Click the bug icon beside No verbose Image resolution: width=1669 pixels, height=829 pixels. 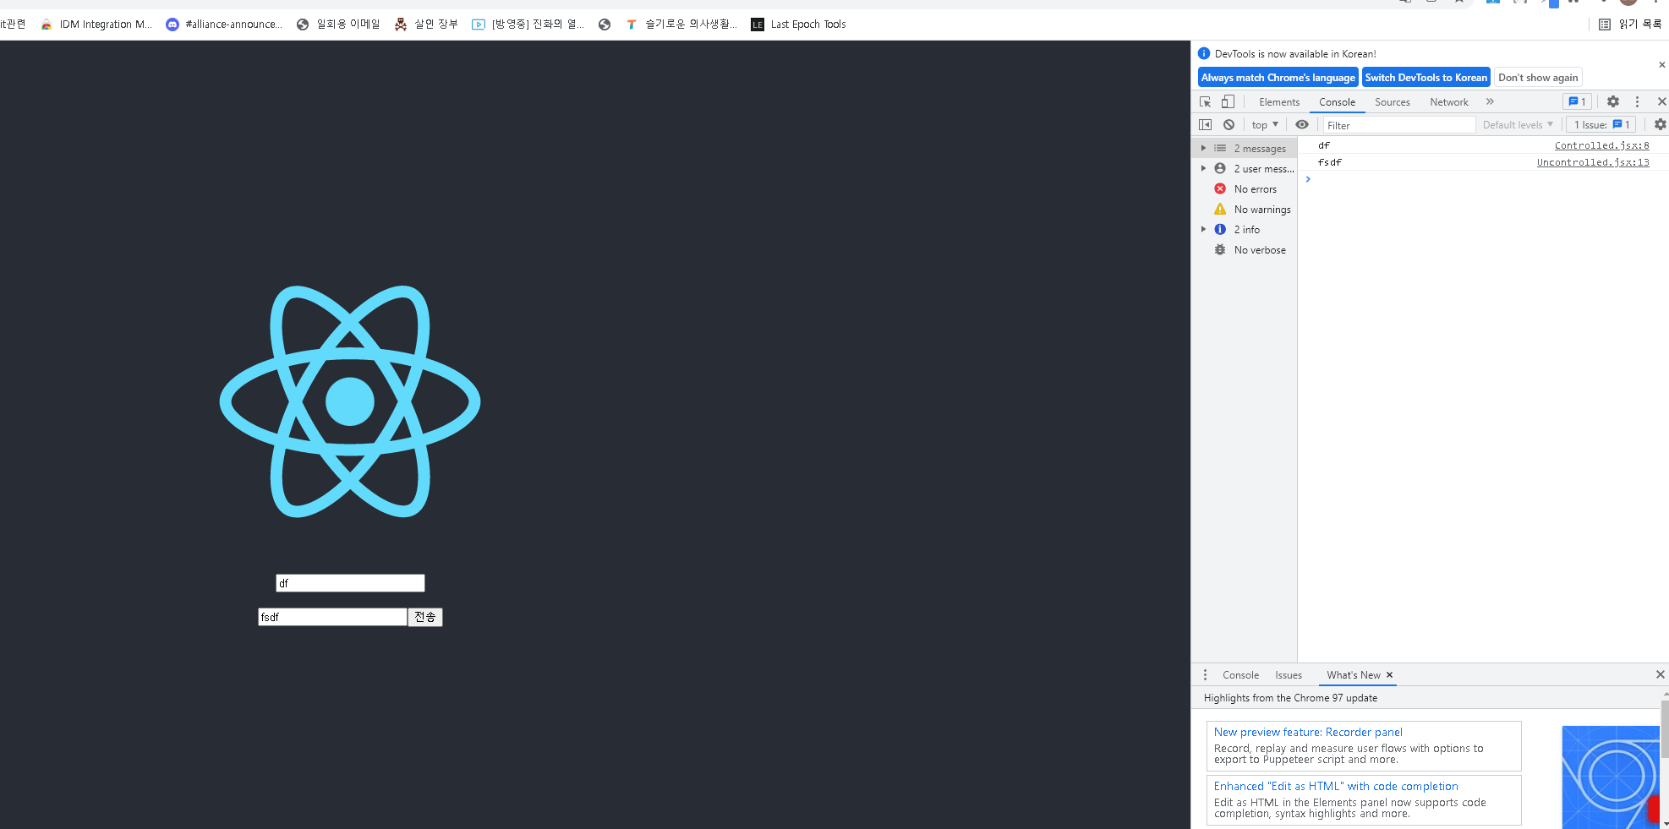tap(1220, 249)
